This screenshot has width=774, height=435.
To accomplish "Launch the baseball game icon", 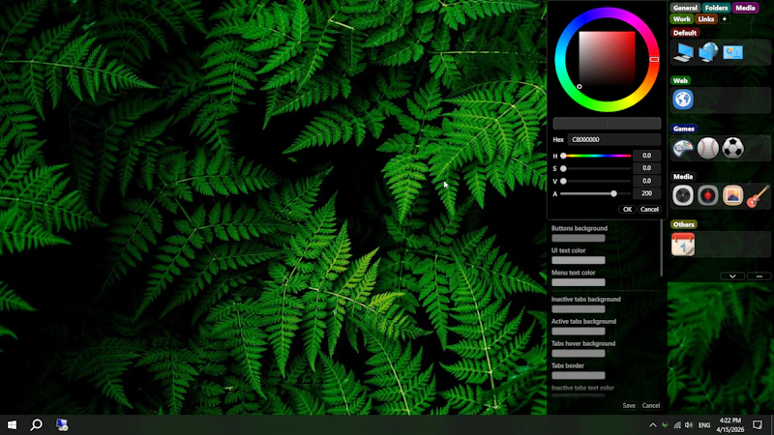I will coord(708,148).
